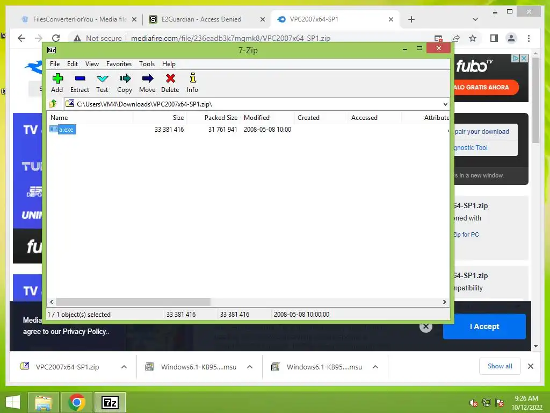Sort by the Created column header
Image resolution: width=550 pixels, height=413 pixels.
click(321, 118)
